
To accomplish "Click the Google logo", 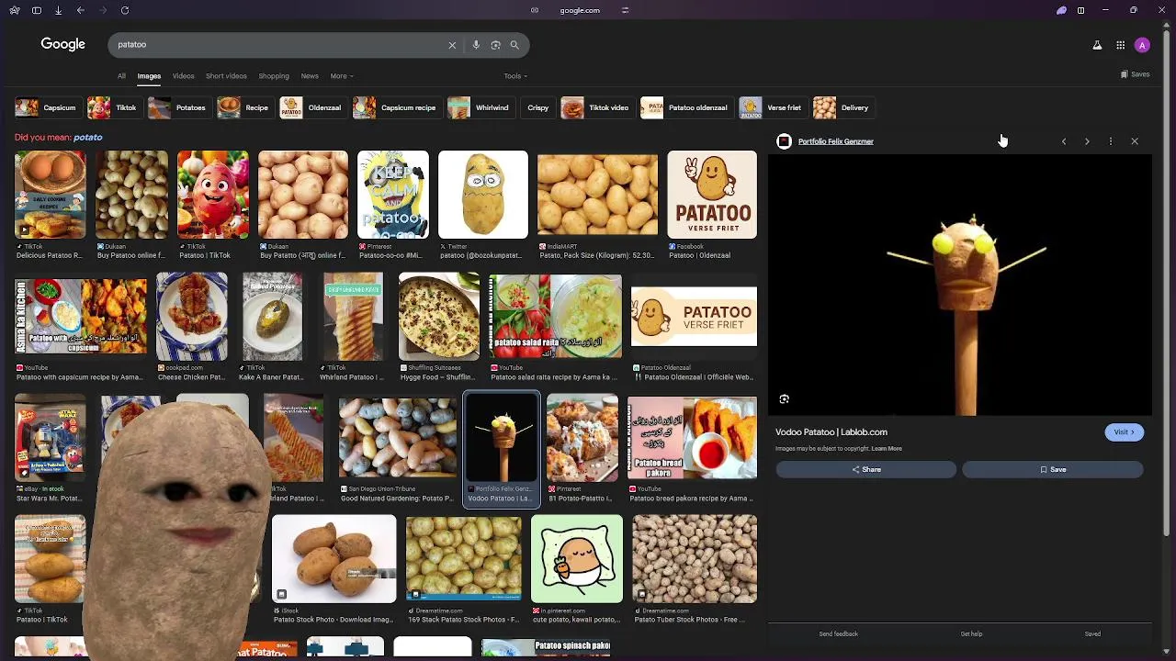I will [x=62, y=44].
